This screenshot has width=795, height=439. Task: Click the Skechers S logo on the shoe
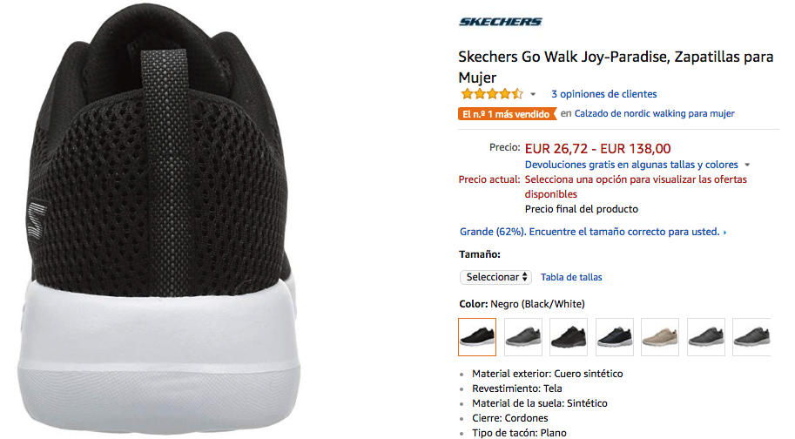click(37, 219)
